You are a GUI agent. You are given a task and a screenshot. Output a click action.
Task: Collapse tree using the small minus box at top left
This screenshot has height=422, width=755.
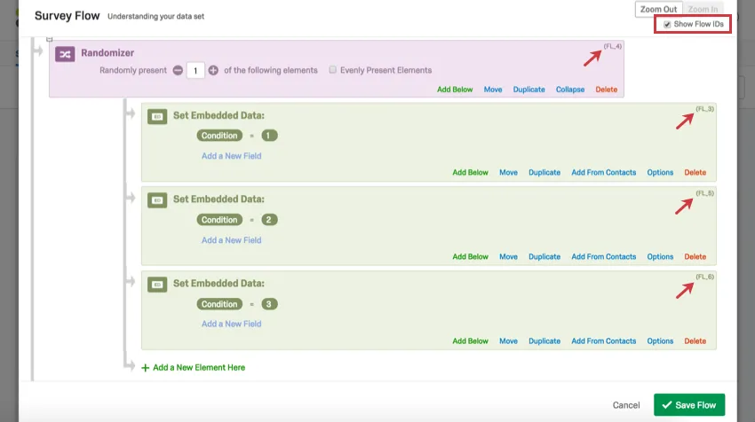click(50, 39)
